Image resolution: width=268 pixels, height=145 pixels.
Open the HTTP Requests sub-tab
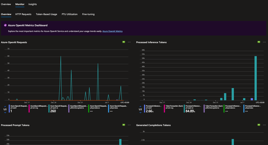coord(23,14)
